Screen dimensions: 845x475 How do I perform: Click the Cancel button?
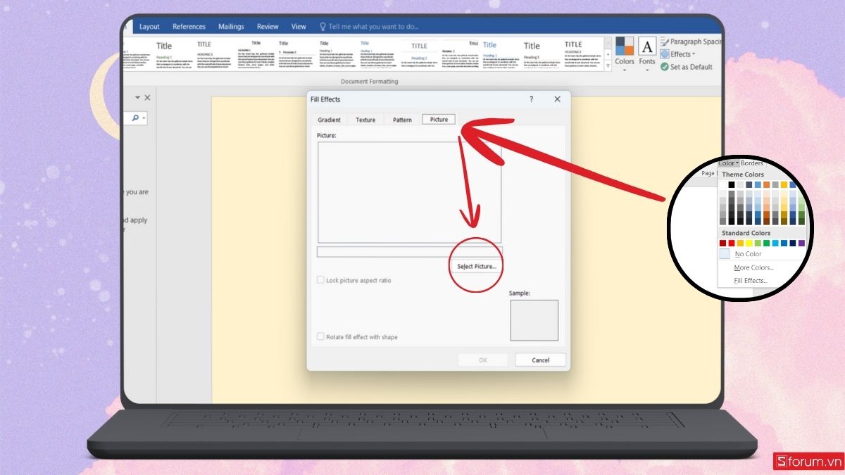(540, 360)
